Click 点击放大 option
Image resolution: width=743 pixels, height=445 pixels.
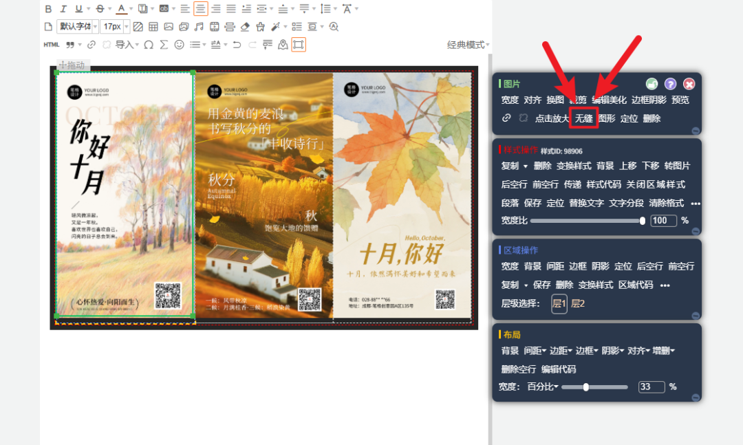pos(552,118)
